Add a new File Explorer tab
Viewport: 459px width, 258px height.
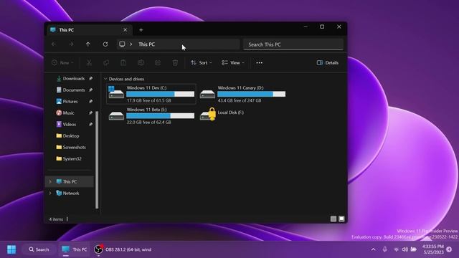click(x=141, y=30)
